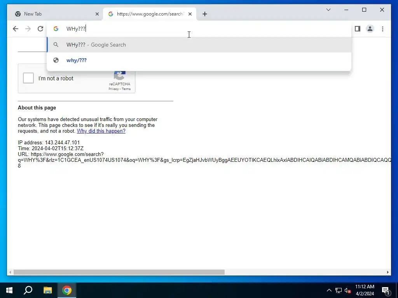Click the scrollbar left arrow
Viewport: 398px width, 298px height.
tap(10, 272)
